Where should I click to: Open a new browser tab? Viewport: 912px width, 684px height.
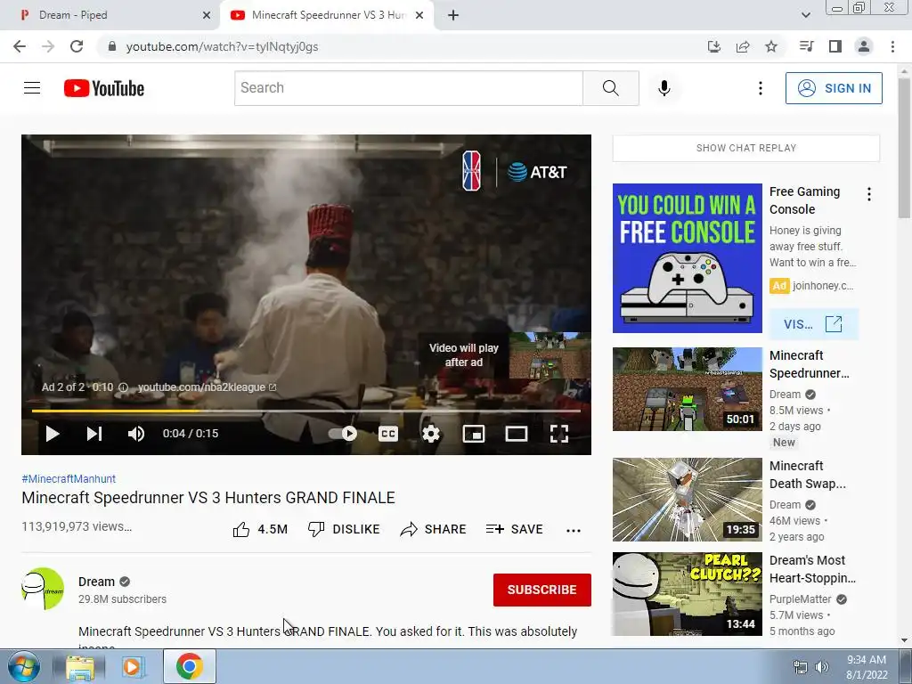click(453, 16)
